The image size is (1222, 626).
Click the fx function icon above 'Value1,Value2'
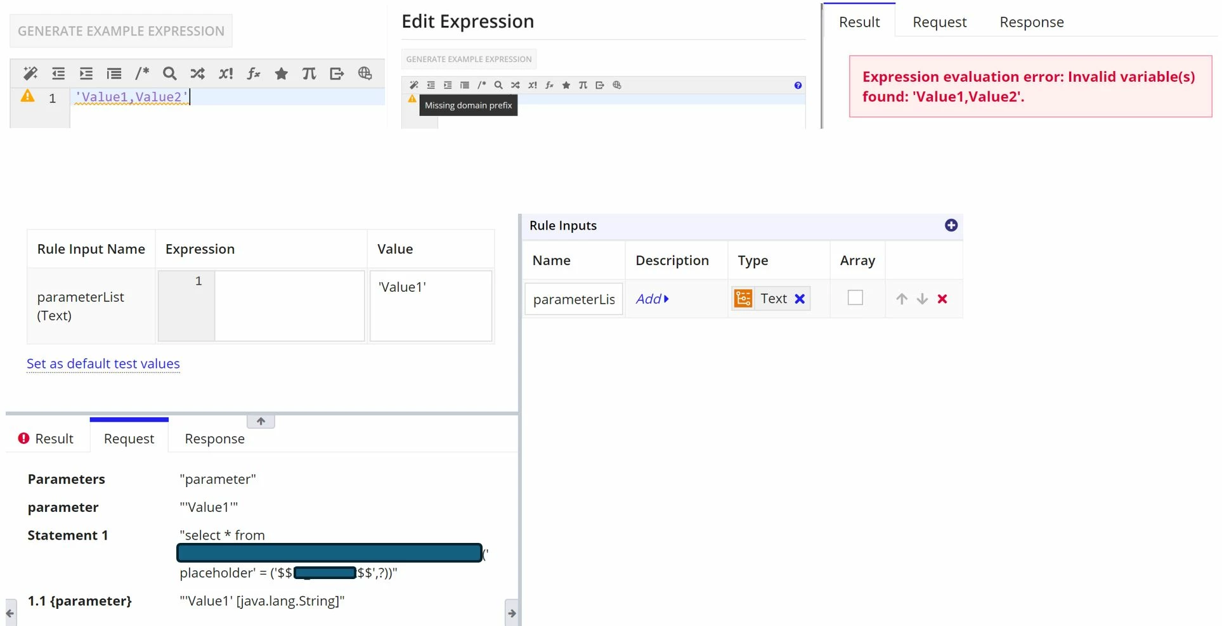coord(254,74)
